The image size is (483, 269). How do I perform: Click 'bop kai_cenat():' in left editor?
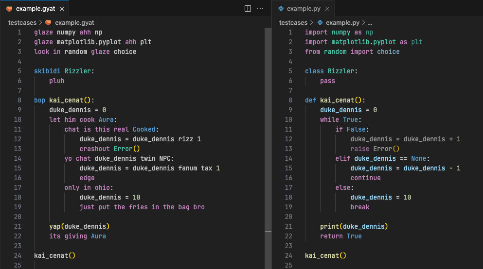coord(64,100)
